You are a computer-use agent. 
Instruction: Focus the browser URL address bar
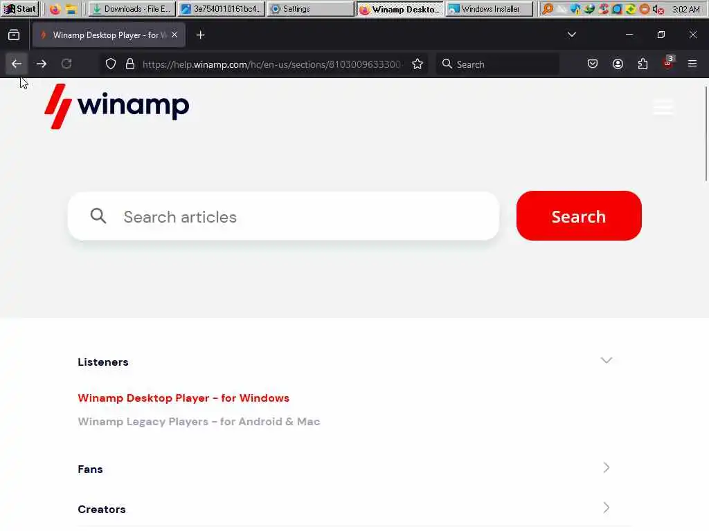[x=271, y=64]
